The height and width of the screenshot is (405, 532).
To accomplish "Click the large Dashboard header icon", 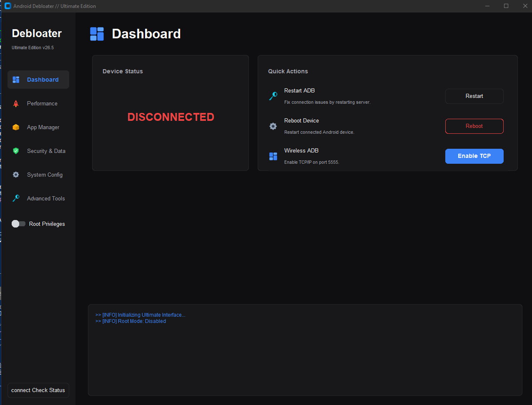I will (x=97, y=34).
